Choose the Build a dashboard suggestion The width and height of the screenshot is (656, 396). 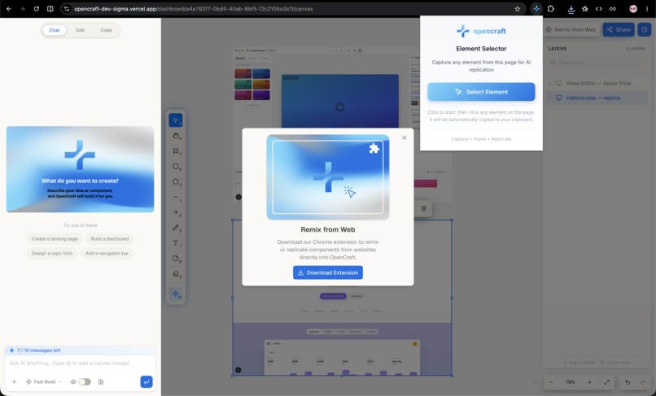coord(110,239)
